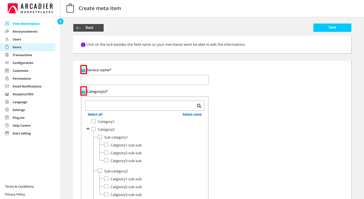
Task: Check Catgeory1-sub-sub under Sub-category1
Action: (106, 145)
